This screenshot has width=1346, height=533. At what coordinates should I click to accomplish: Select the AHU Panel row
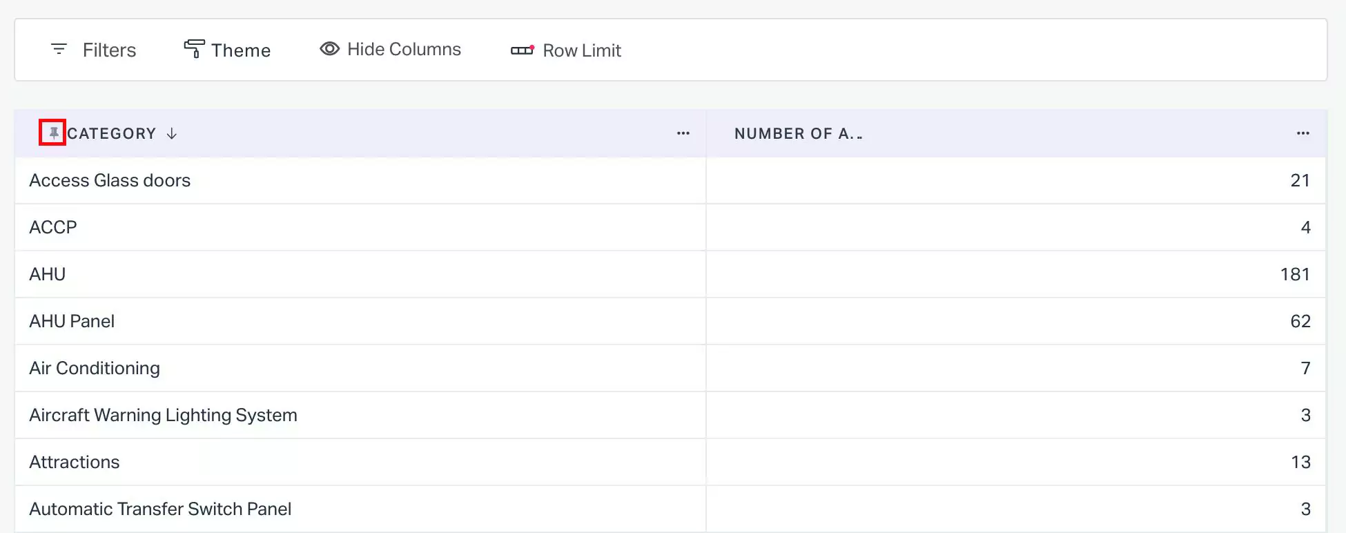click(x=72, y=321)
